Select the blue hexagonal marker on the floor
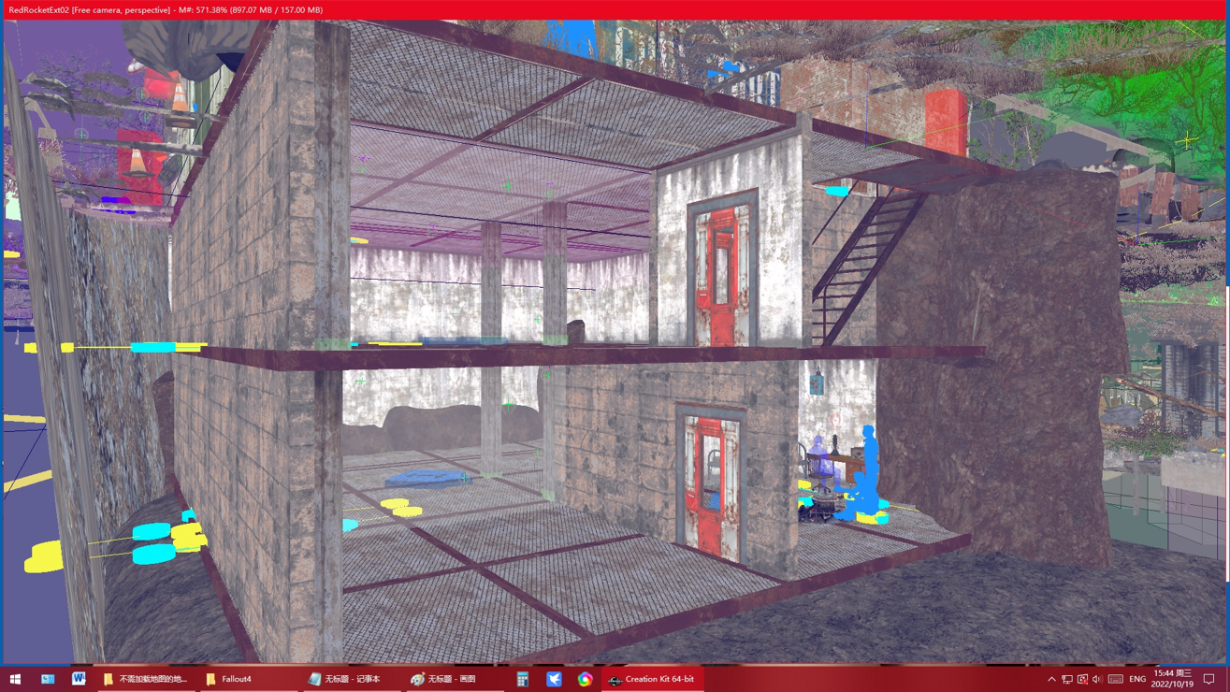 (427, 479)
